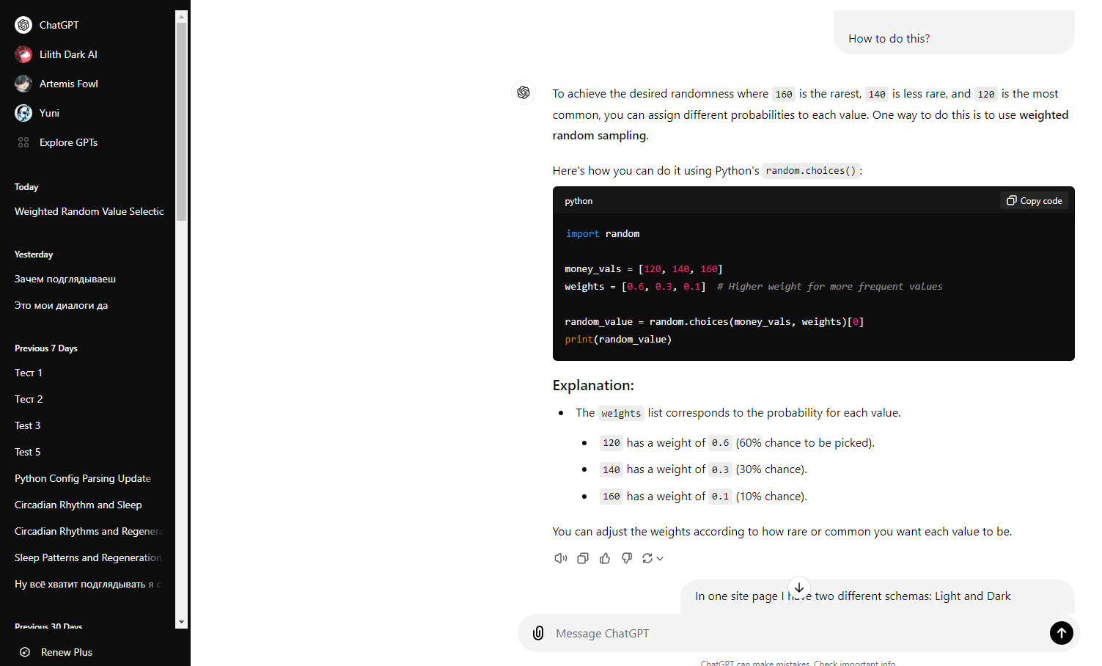Attach a file with the paperclip icon

[539, 632]
